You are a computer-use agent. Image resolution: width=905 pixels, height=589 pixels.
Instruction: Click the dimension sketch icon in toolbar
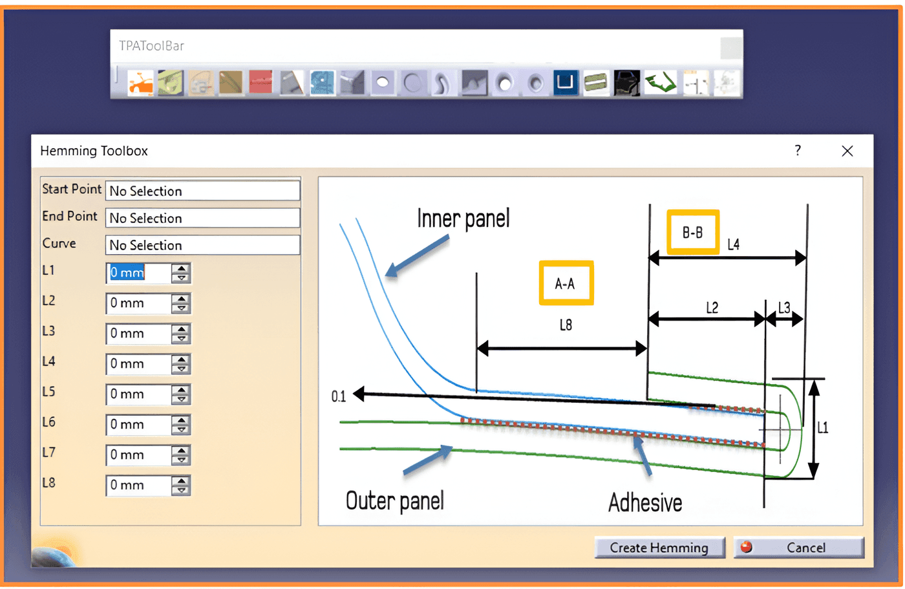point(696,83)
